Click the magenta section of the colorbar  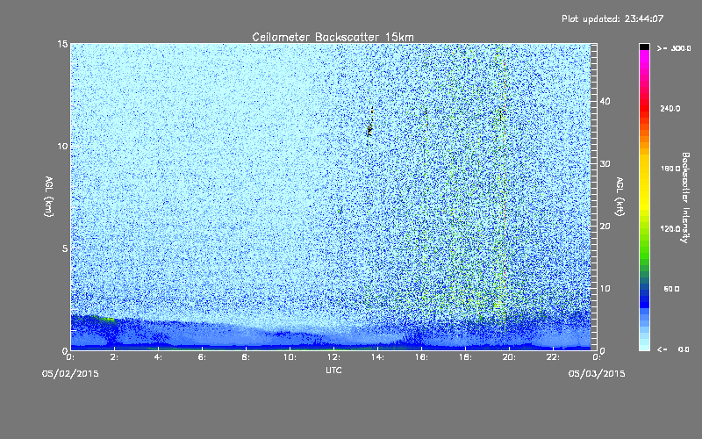point(644,61)
